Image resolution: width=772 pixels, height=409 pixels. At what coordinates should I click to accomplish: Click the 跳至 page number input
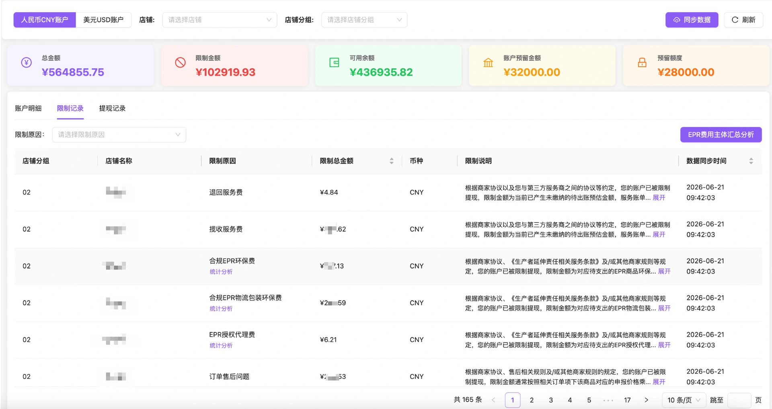(739, 400)
